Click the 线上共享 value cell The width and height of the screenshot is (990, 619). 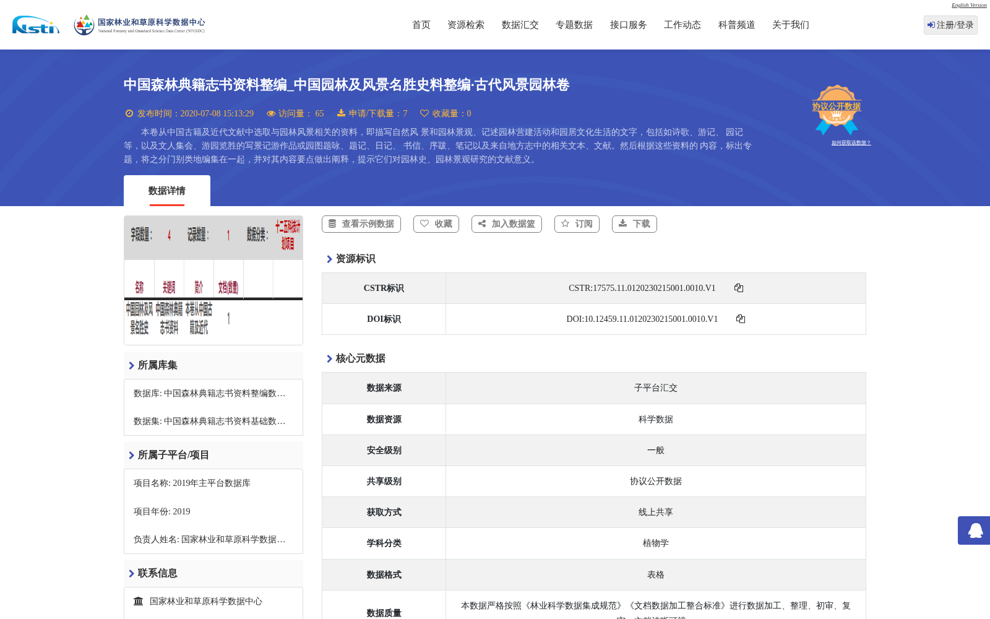coord(656,512)
